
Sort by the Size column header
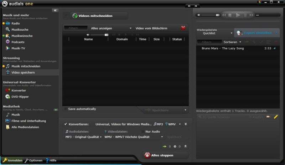tap(156, 39)
